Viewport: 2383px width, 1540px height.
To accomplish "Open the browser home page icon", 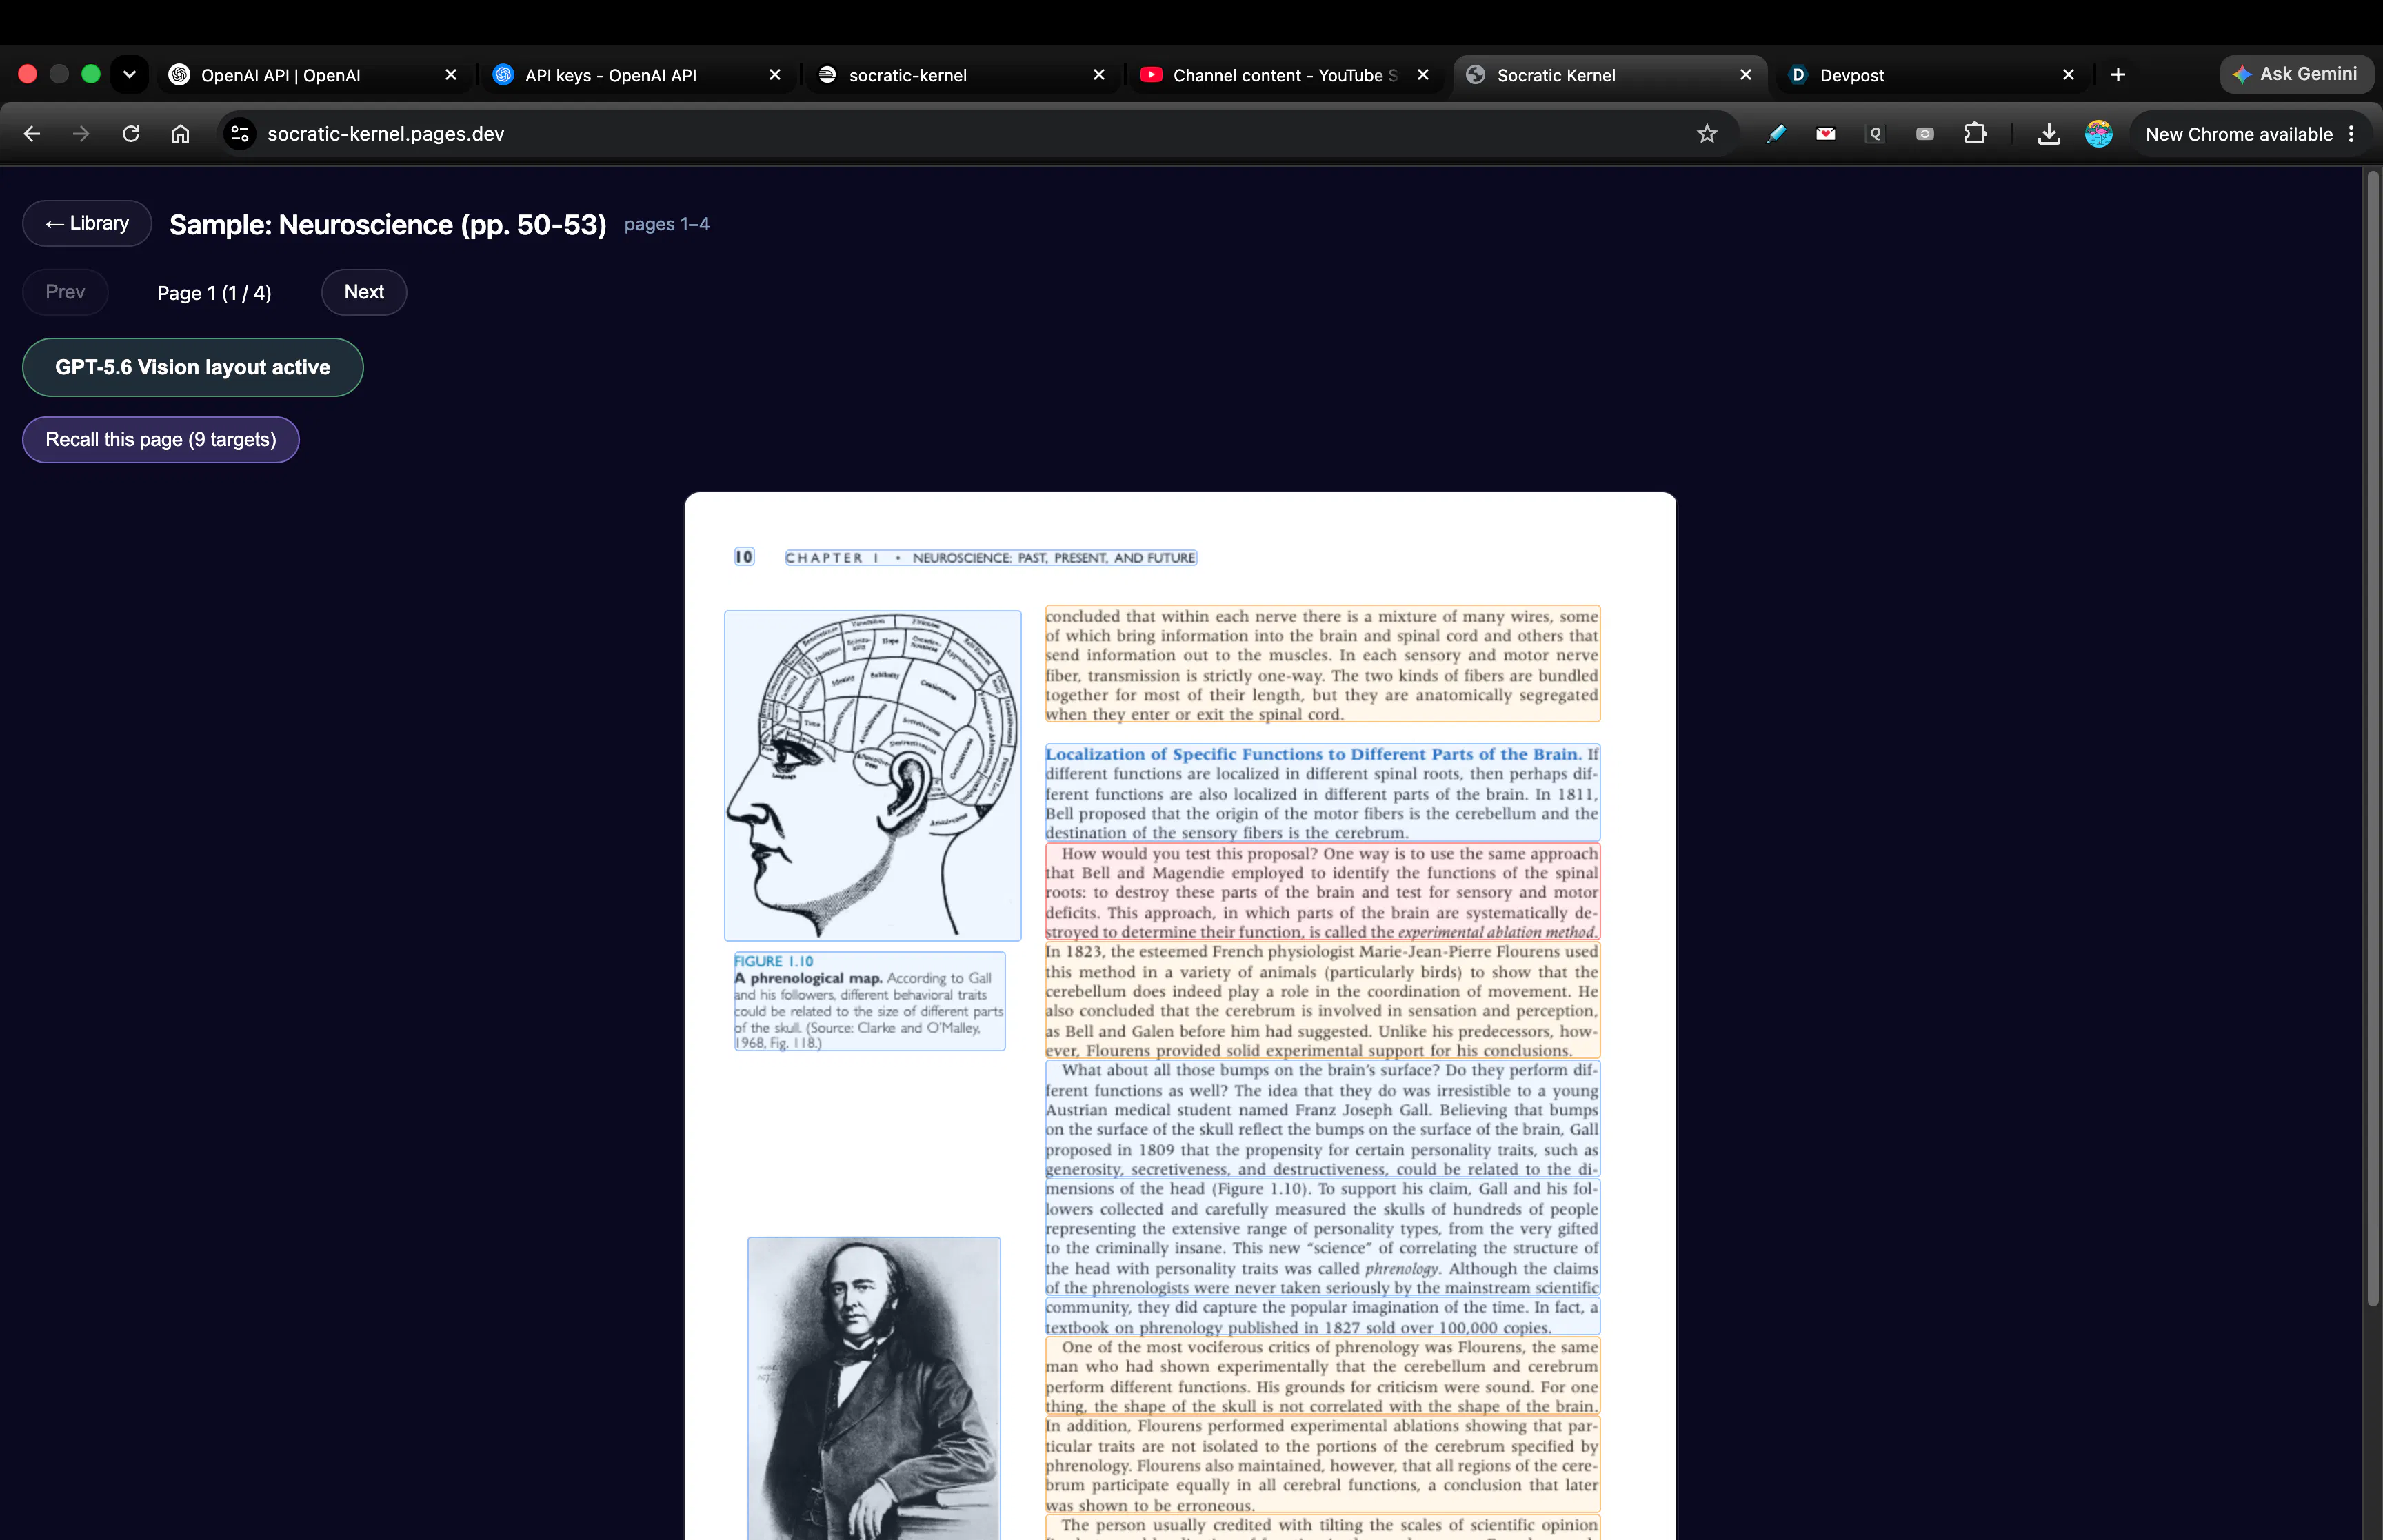I will (x=180, y=134).
